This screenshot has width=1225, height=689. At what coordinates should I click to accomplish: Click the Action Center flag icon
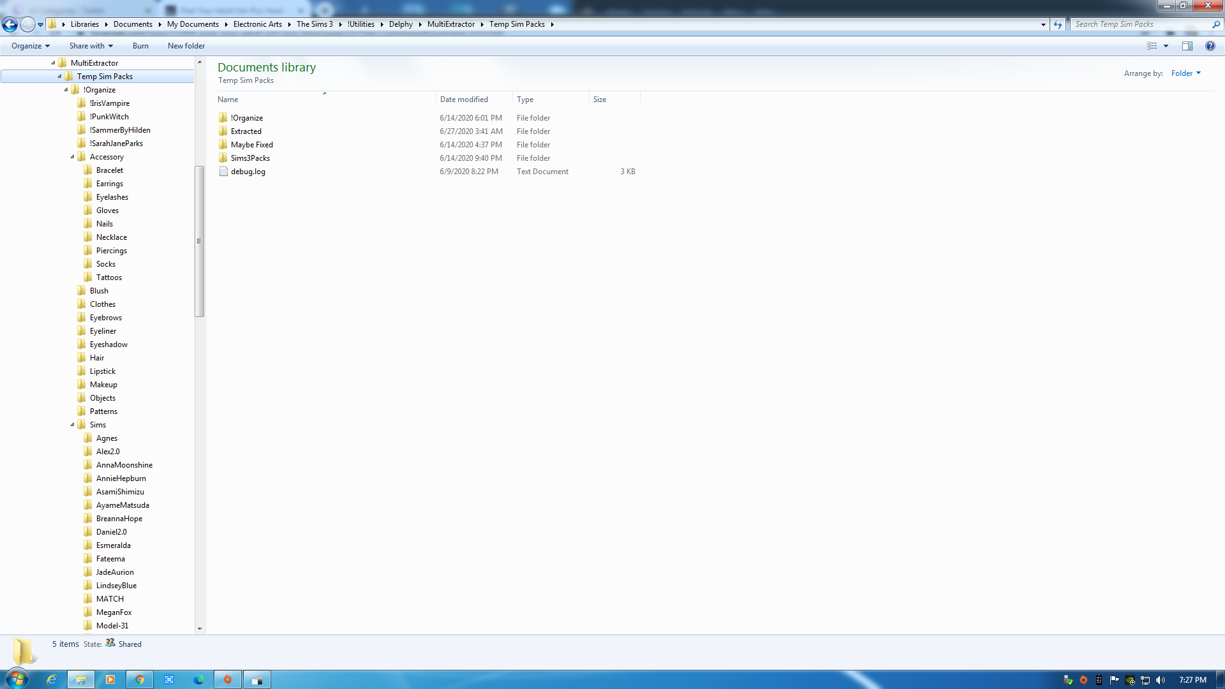click(x=1115, y=680)
